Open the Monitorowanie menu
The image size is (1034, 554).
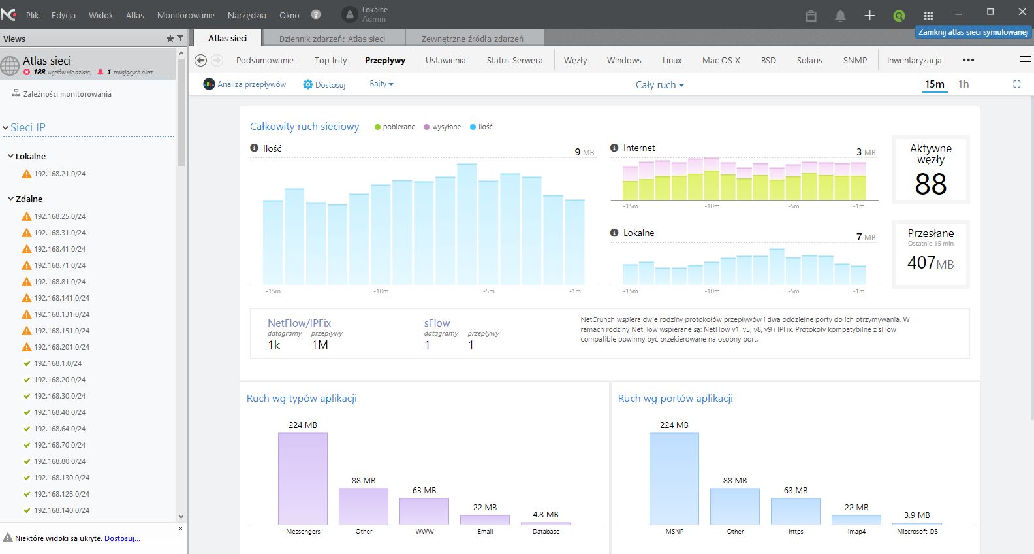pos(185,15)
